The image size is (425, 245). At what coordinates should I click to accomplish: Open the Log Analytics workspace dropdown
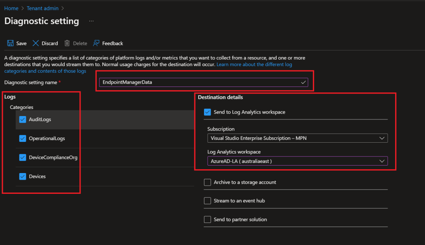coord(297,161)
